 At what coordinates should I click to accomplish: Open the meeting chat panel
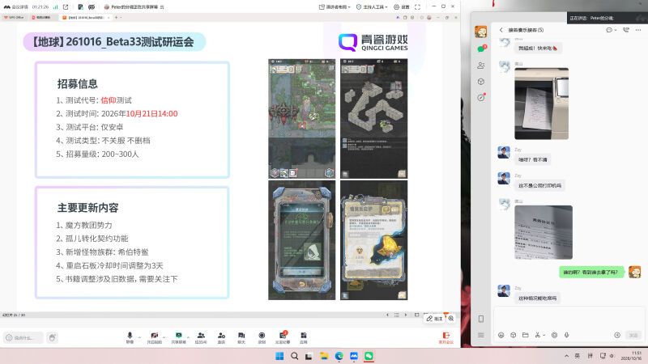[241, 337]
